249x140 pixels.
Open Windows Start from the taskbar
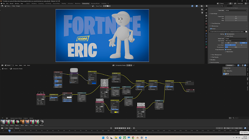pyautogui.click(x=103, y=137)
